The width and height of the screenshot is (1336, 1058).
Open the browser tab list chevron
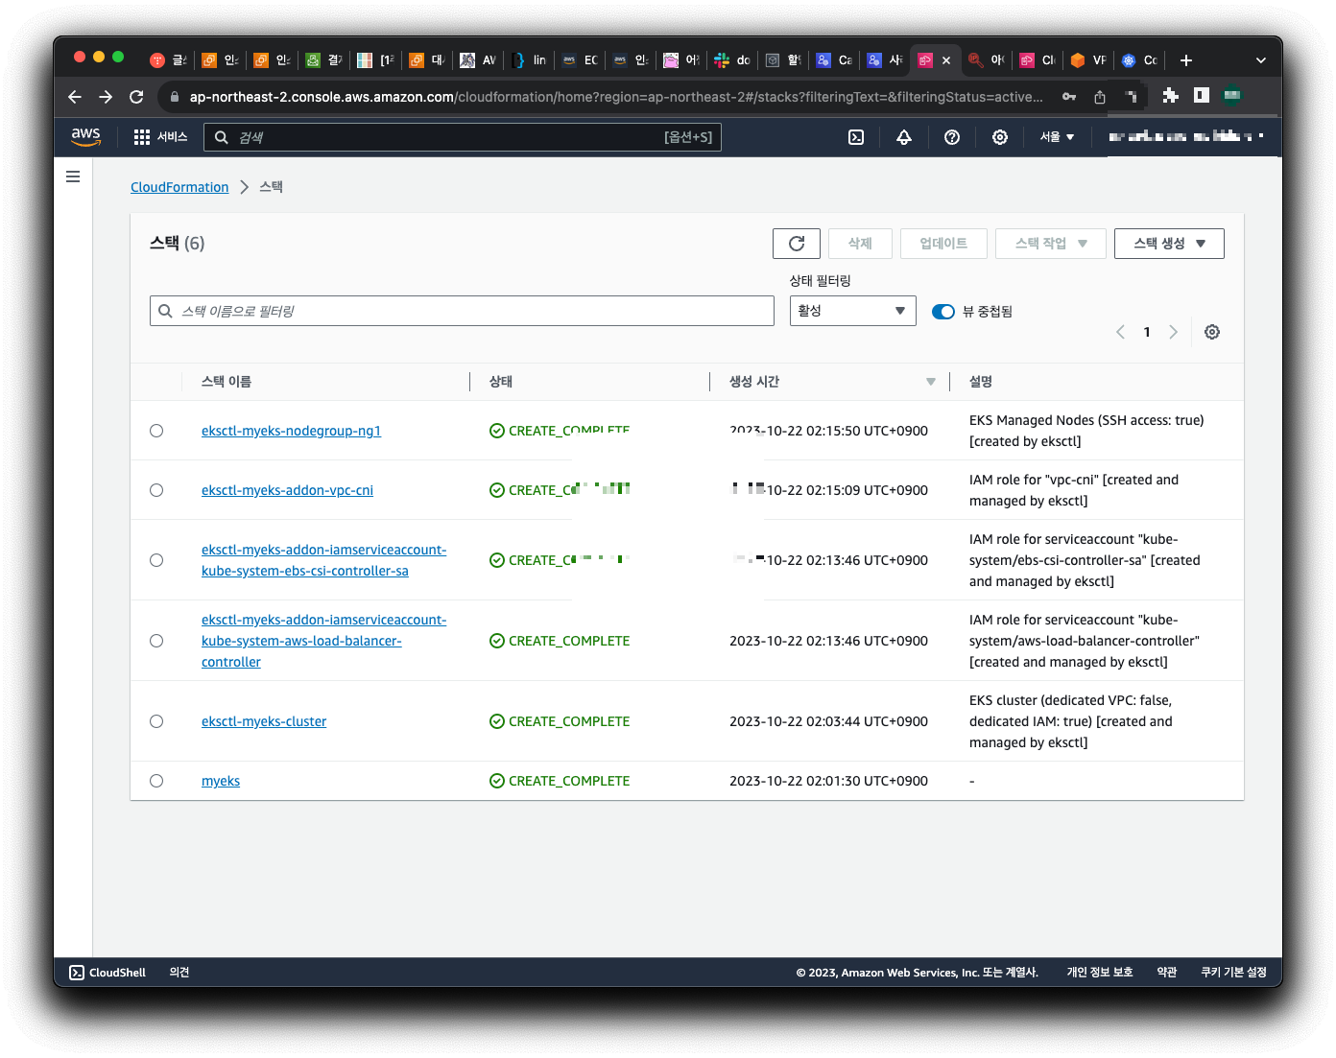pyautogui.click(x=1260, y=60)
